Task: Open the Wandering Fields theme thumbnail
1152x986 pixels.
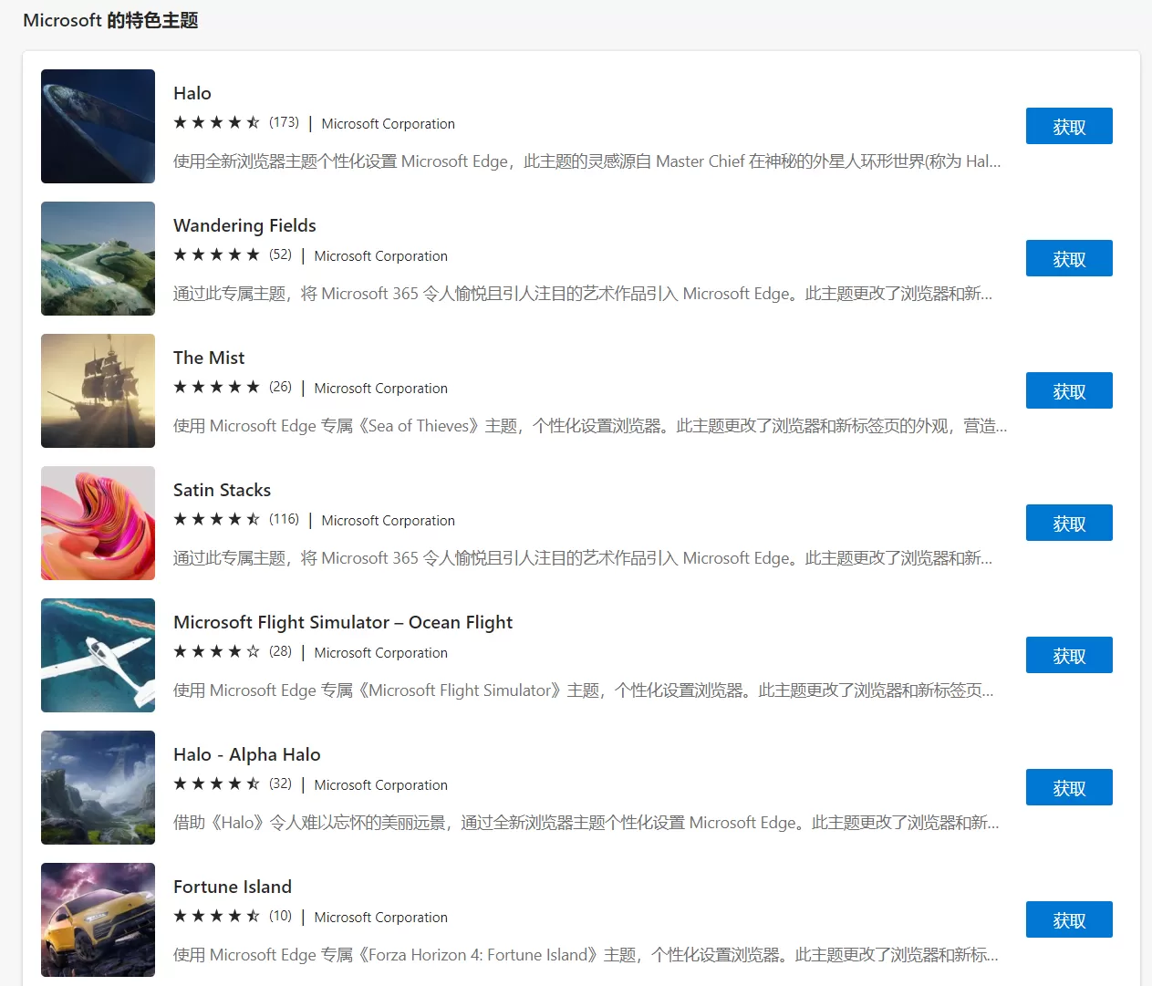Action: pos(98,258)
